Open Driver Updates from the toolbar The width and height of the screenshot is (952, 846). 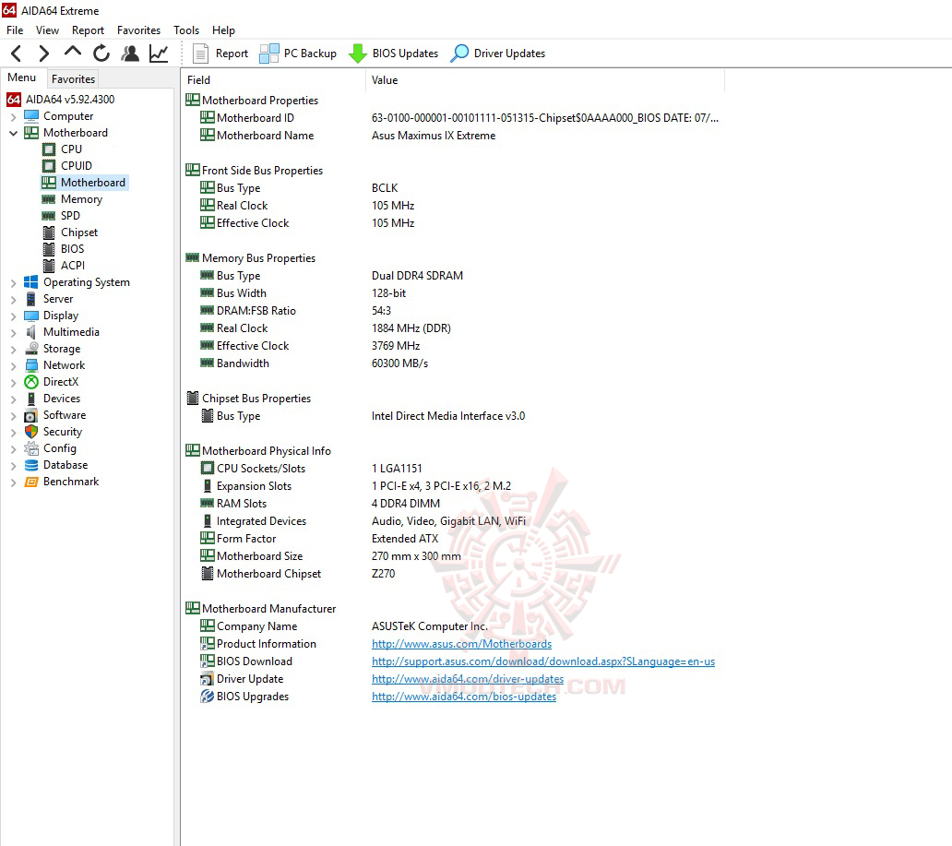(x=498, y=54)
